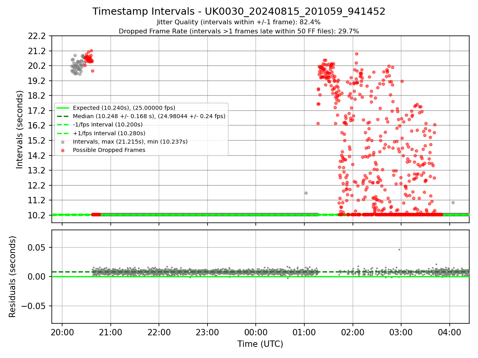Click the 'Time (UTC)' x-axis label
The width and height of the screenshot is (478, 358).
pyautogui.click(x=260, y=344)
